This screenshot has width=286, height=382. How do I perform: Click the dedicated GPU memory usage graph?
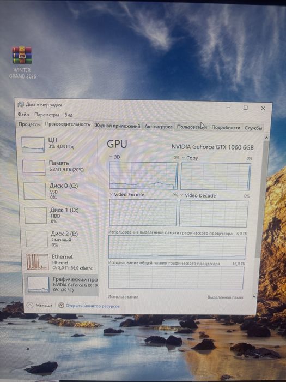tap(177, 248)
